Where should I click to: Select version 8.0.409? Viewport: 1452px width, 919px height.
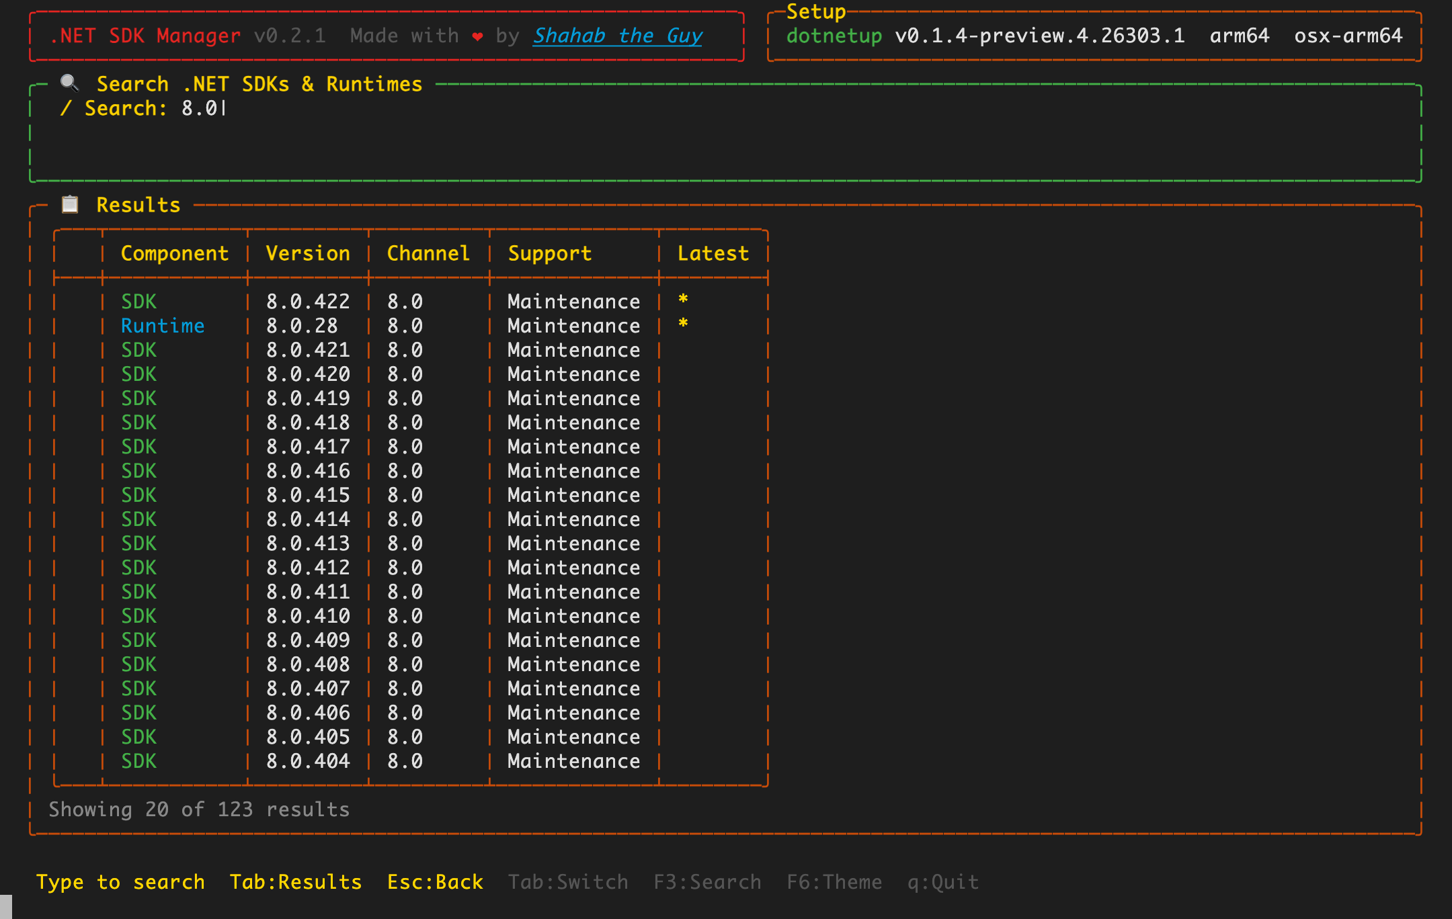308,640
